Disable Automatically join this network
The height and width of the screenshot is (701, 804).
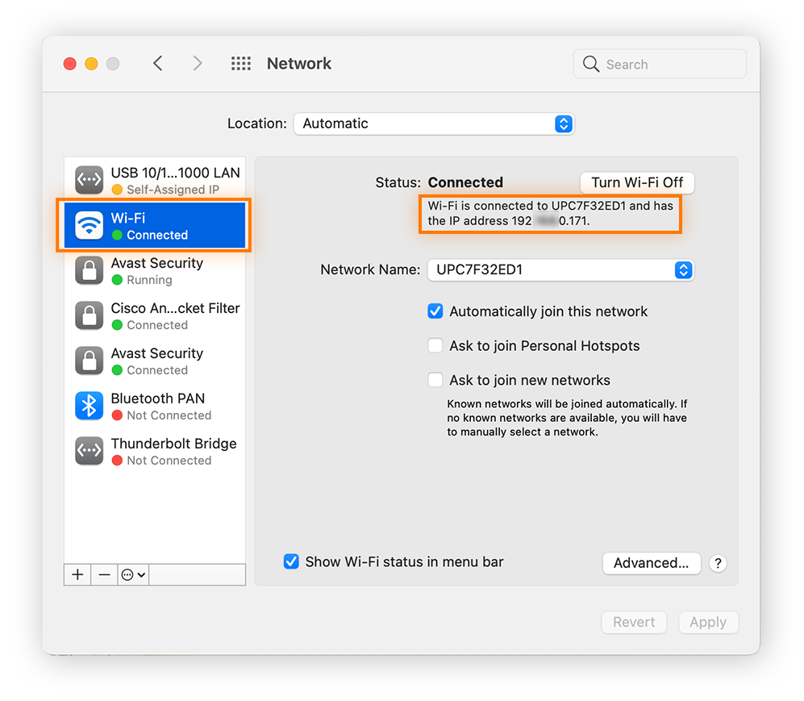coord(435,311)
